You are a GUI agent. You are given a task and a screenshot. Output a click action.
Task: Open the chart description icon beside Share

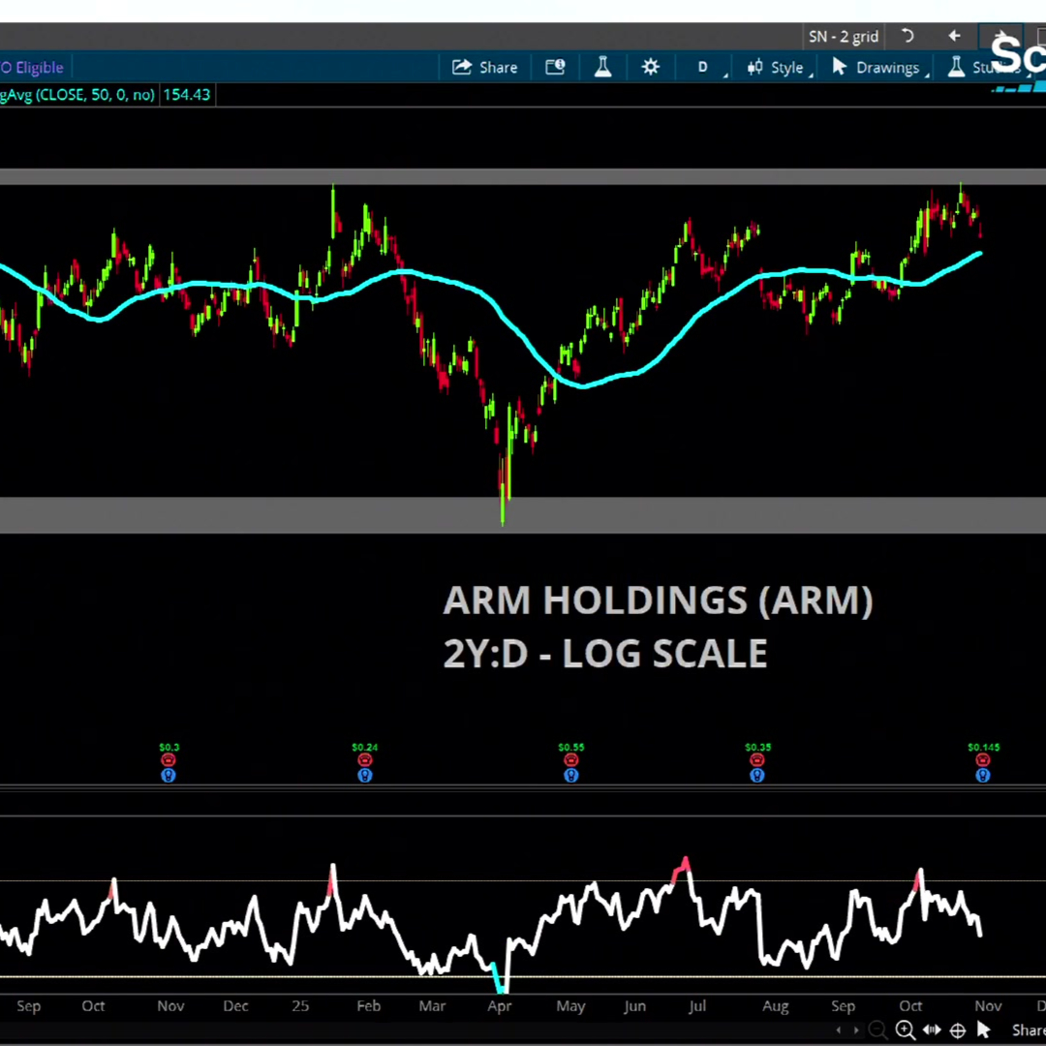tap(555, 67)
